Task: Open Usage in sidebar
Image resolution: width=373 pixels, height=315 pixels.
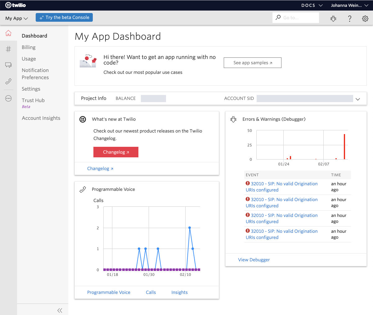Action: pyautogui.click(x=29, y=59)
